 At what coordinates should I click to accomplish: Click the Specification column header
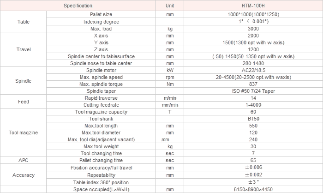(x=78, y=6)
